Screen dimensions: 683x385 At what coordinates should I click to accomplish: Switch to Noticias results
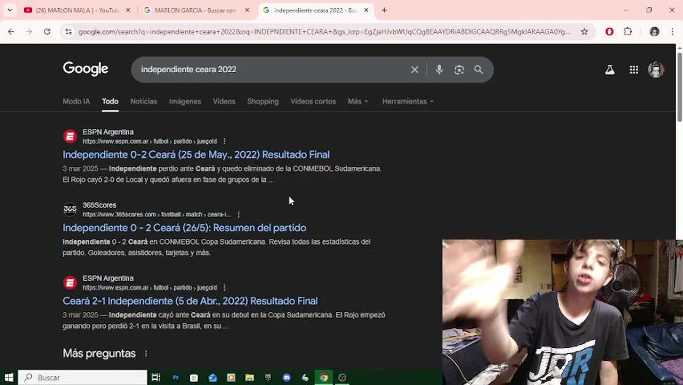pos(144,101)
